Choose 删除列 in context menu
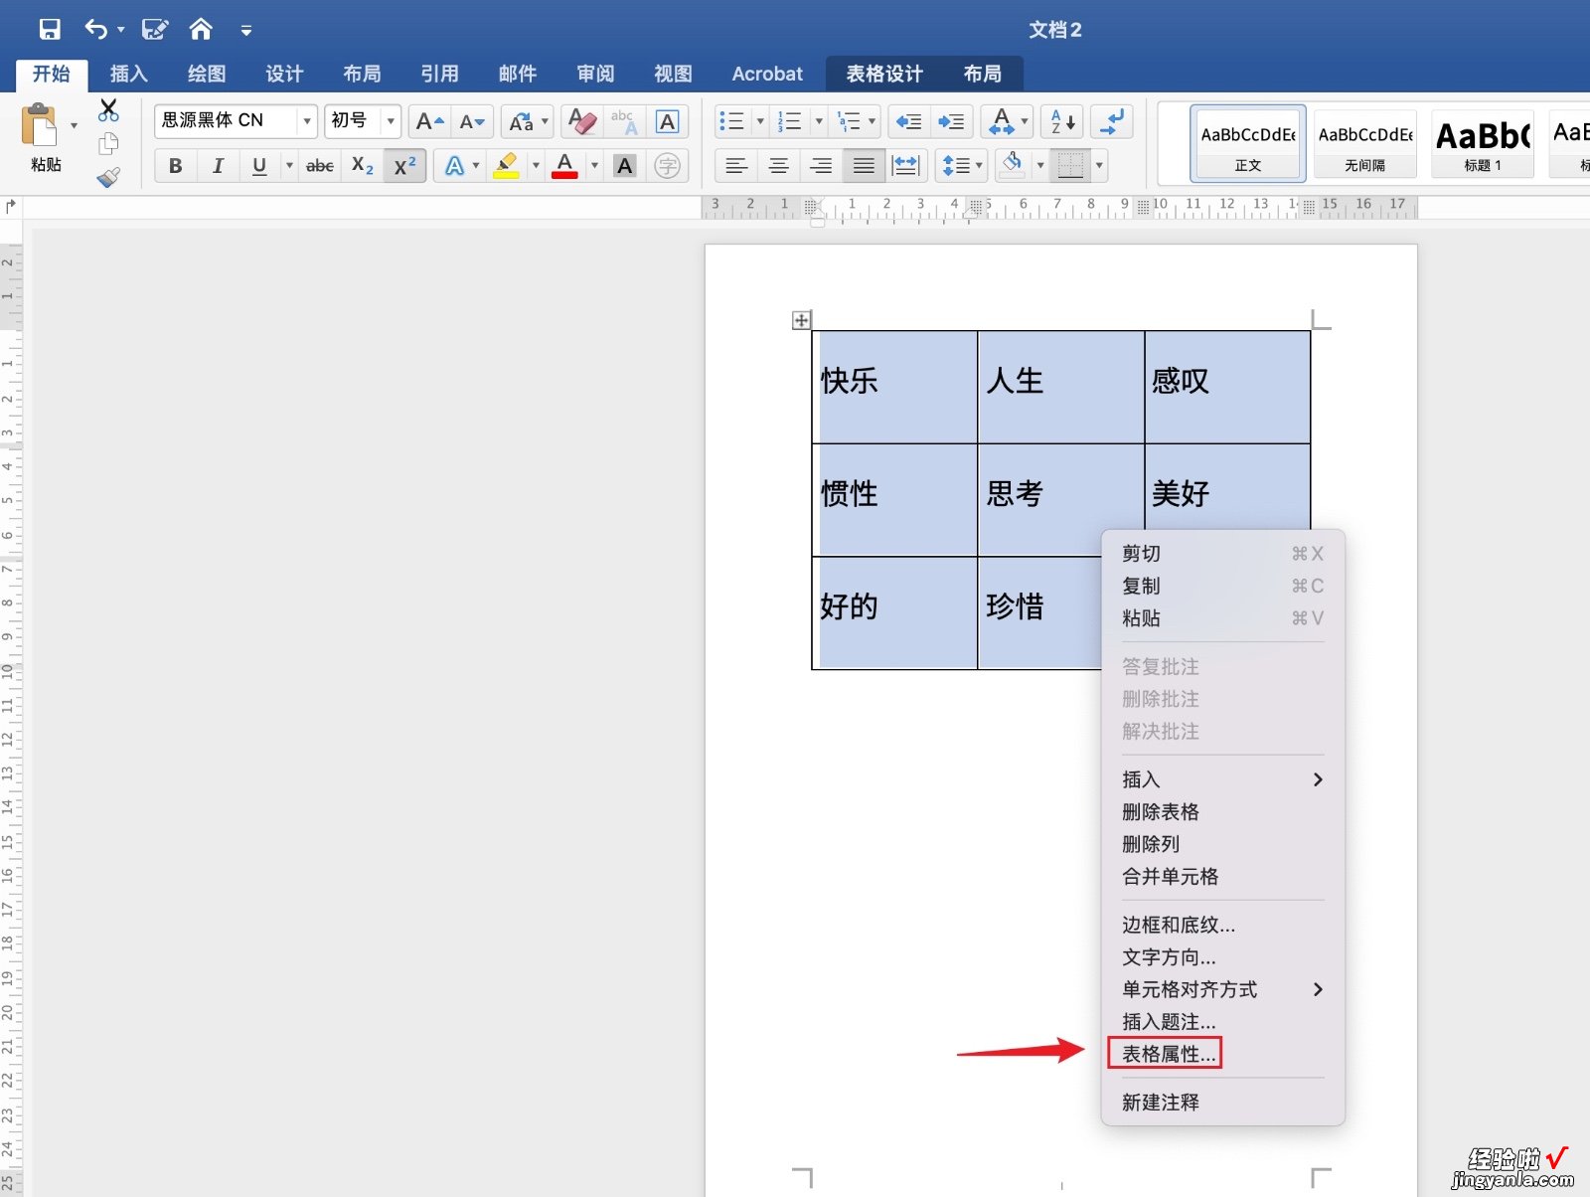This screenshot has width=1590, height=1197. pos(1151,844)
